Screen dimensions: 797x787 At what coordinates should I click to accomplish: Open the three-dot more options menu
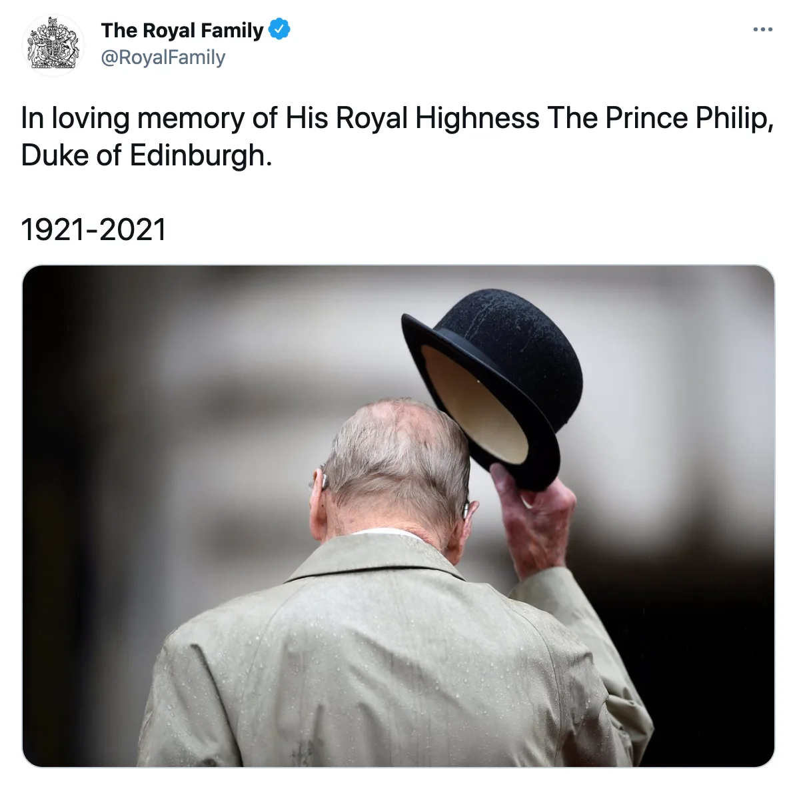click(763, 29)
